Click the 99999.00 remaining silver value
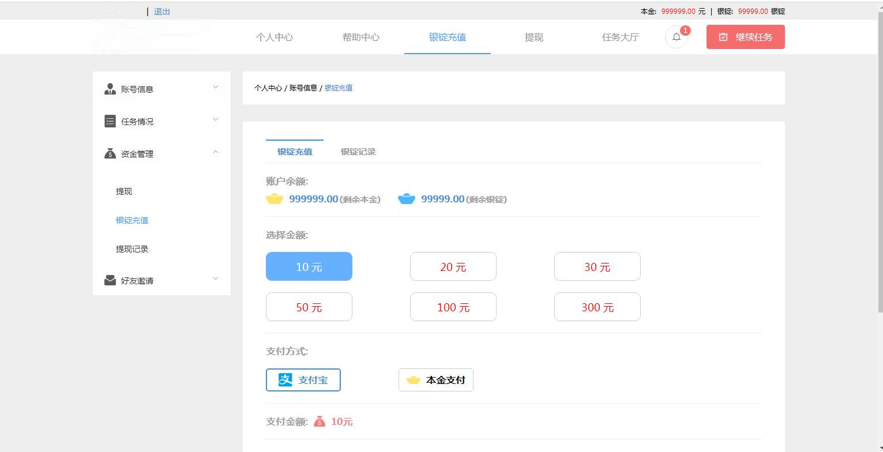883x452 pixels. tap(442, 199)
